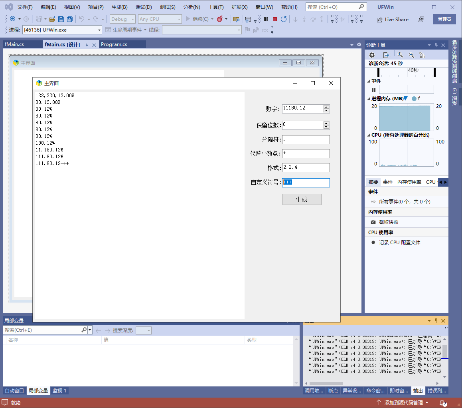Open the 工具(T) menu
Image resolution: width=462 pixels, height=408 pixels.
tap(216, 7)
